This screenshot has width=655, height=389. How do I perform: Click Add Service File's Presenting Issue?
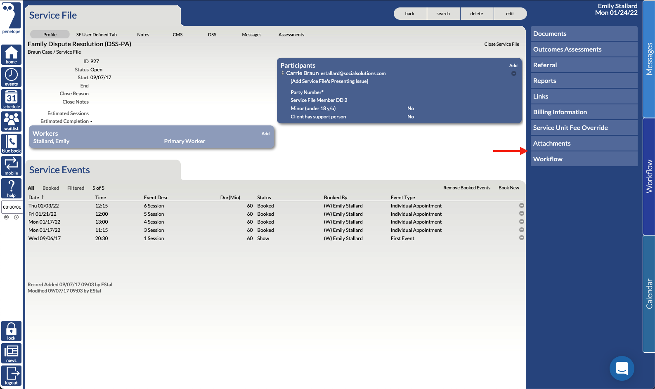[x=329, y=81]
